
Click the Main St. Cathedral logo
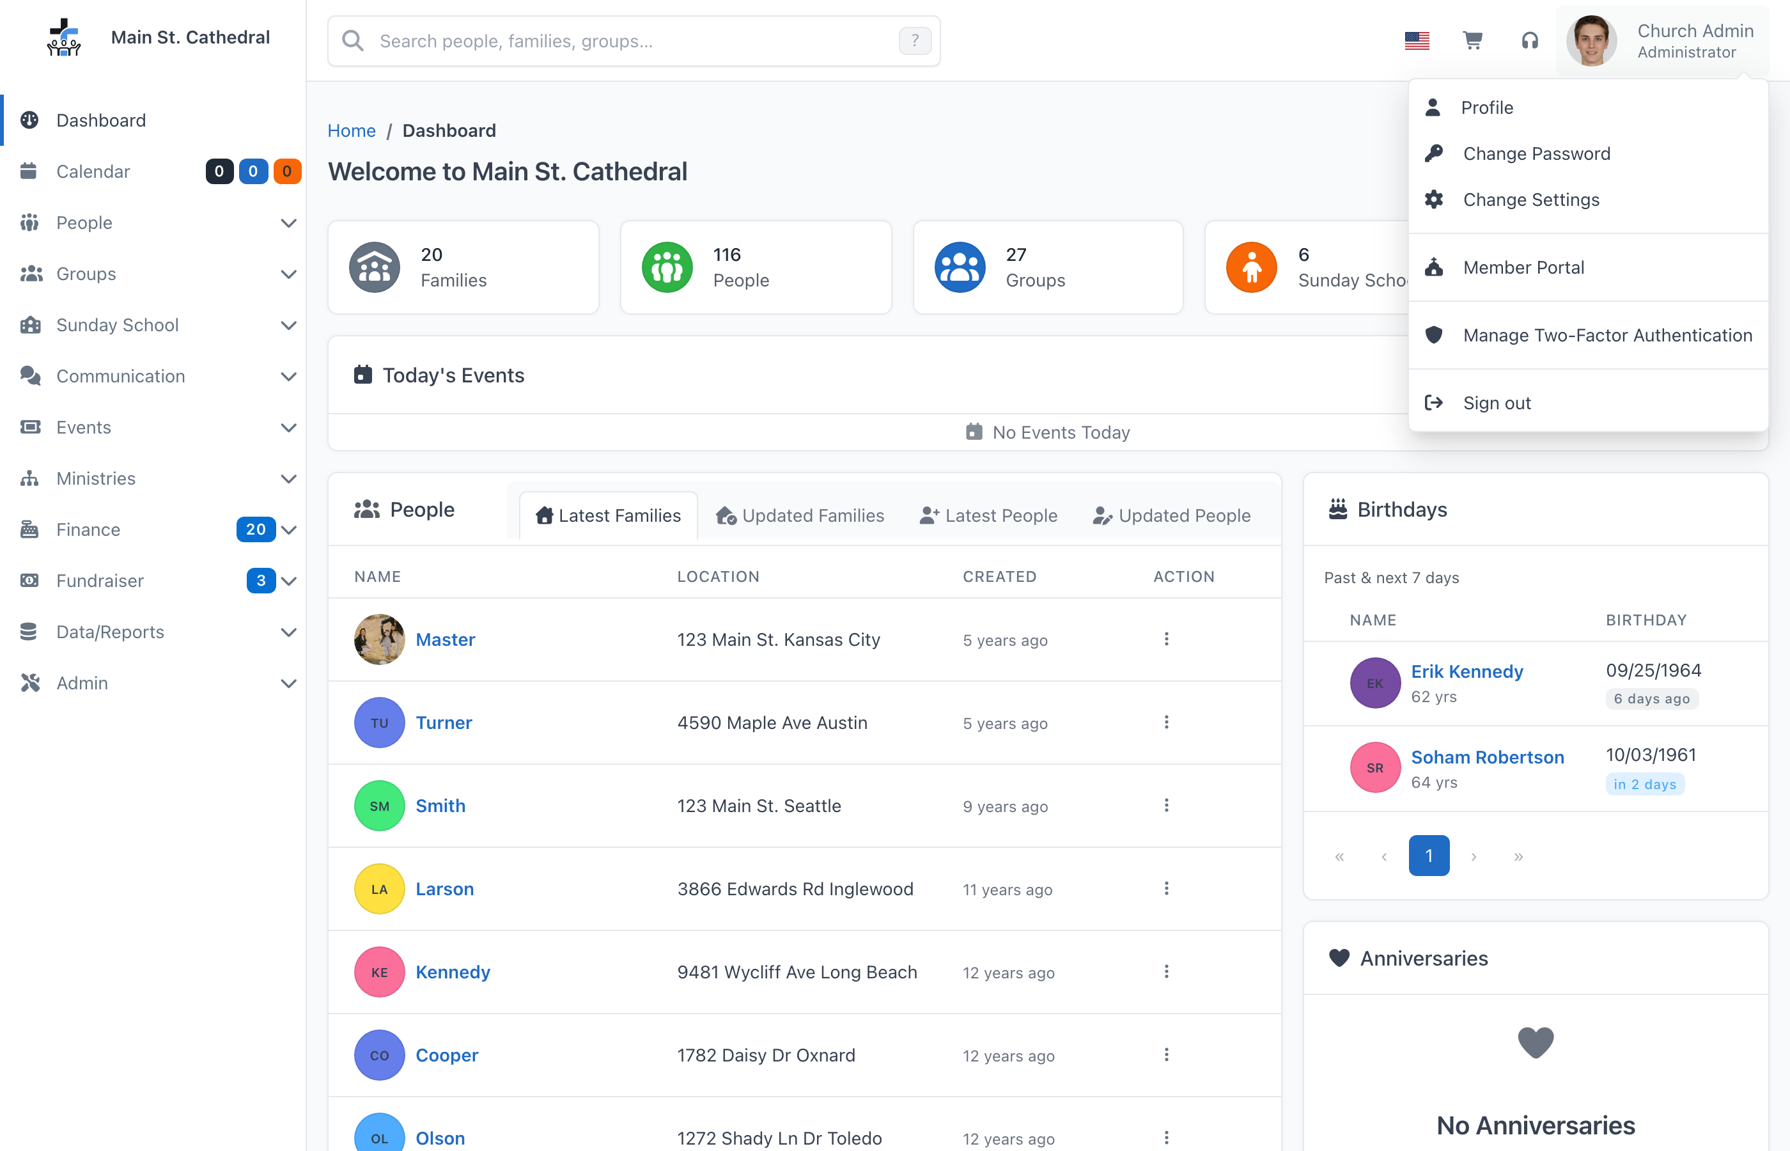(x=65, y=37)
